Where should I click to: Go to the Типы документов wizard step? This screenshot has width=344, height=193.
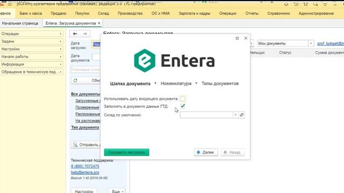(220, 84)
